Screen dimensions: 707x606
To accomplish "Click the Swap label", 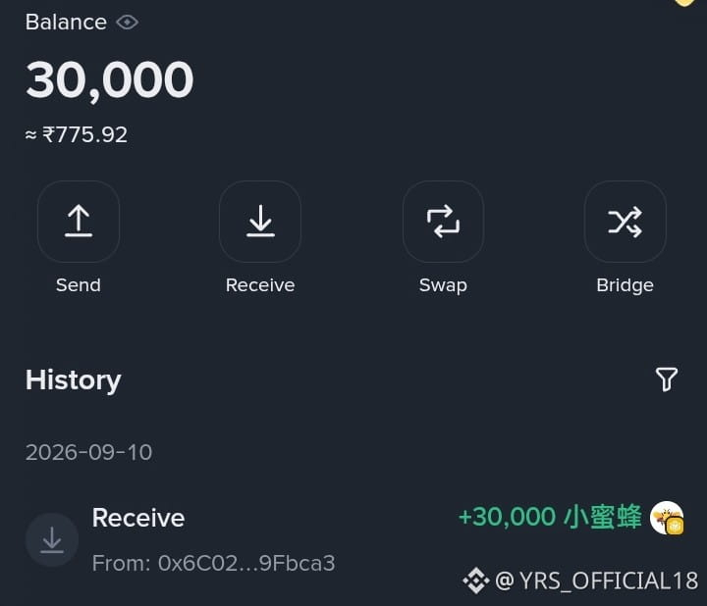I will click(443, 285).
